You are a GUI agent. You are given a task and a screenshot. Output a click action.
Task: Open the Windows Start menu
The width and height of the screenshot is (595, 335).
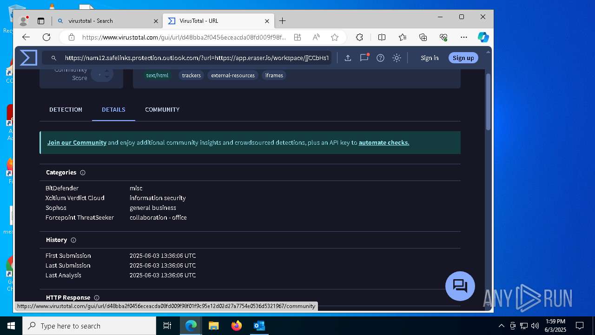(11, 326)
